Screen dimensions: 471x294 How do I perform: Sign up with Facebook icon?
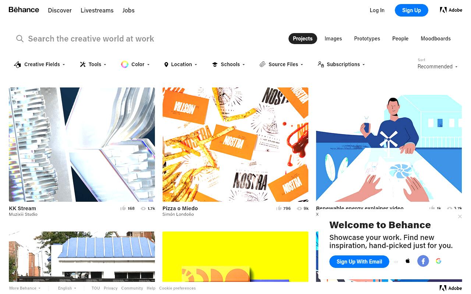[x=423, y=261]
